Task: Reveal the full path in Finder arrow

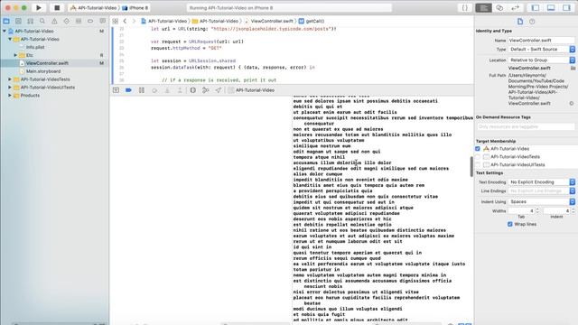Action: (572, 104)
